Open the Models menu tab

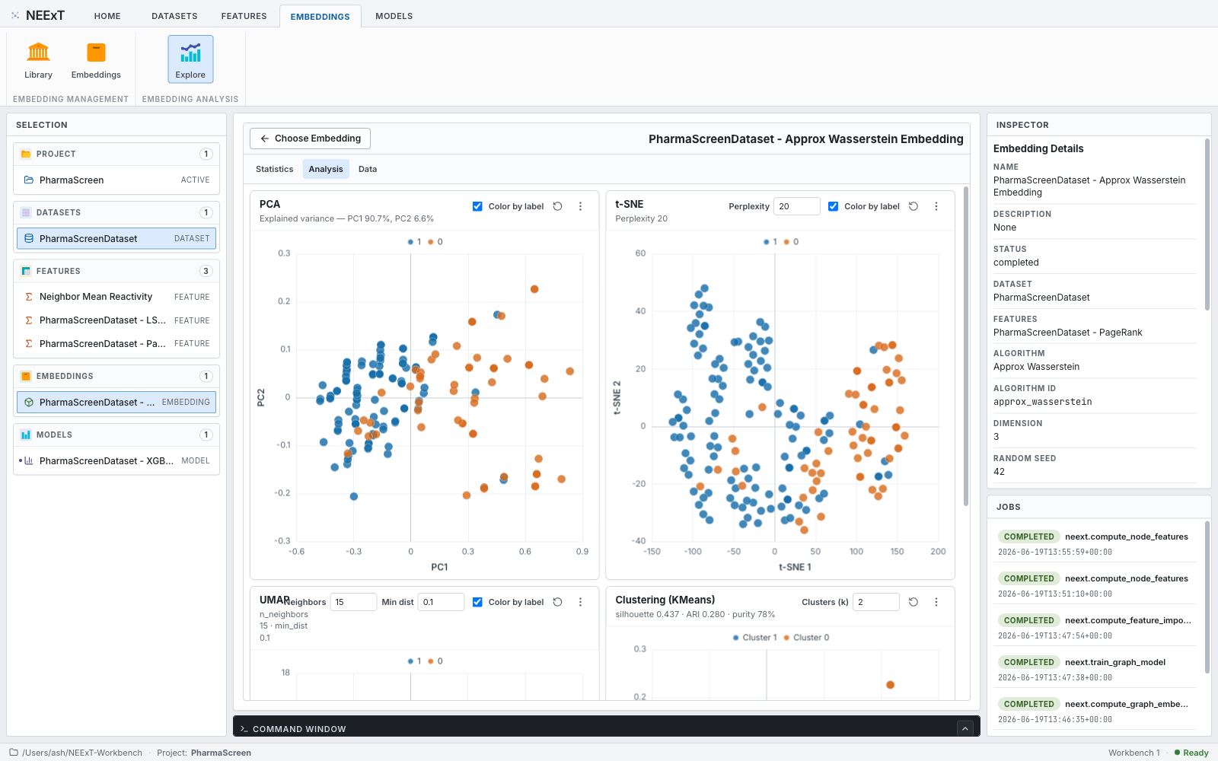(394, 16)
